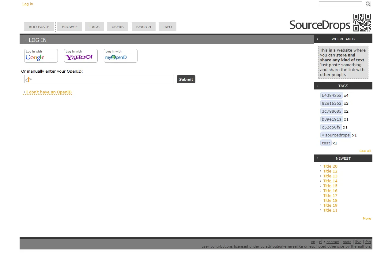Focus the manual OpenID input field

pos(99,79)
